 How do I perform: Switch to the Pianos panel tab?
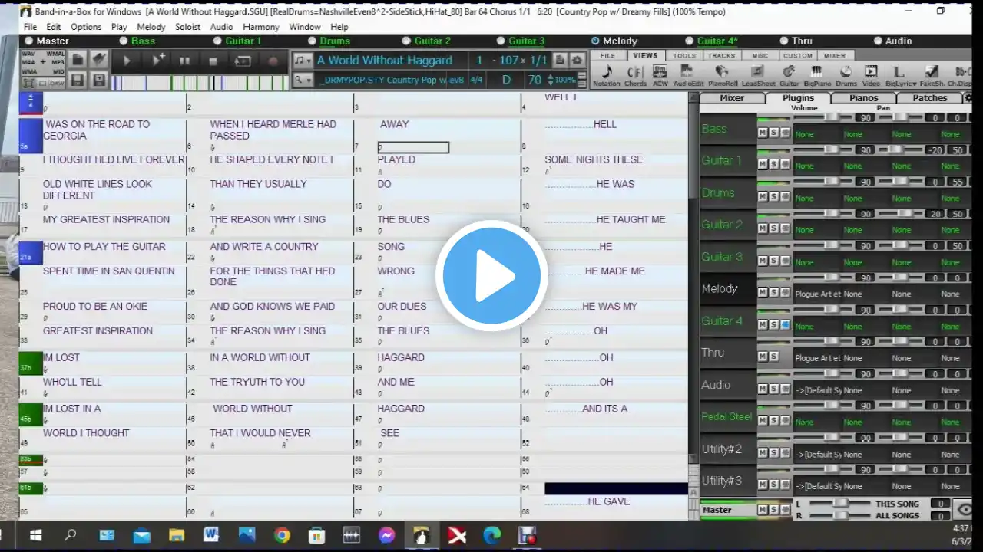pyautogui.click(x=863, y=98)
